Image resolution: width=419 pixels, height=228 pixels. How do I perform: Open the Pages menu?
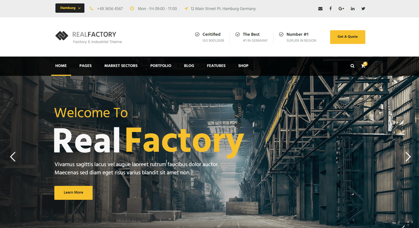[85, 66]
